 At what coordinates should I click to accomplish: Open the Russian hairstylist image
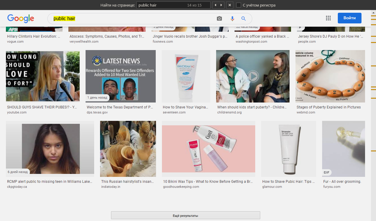[128, 149]
